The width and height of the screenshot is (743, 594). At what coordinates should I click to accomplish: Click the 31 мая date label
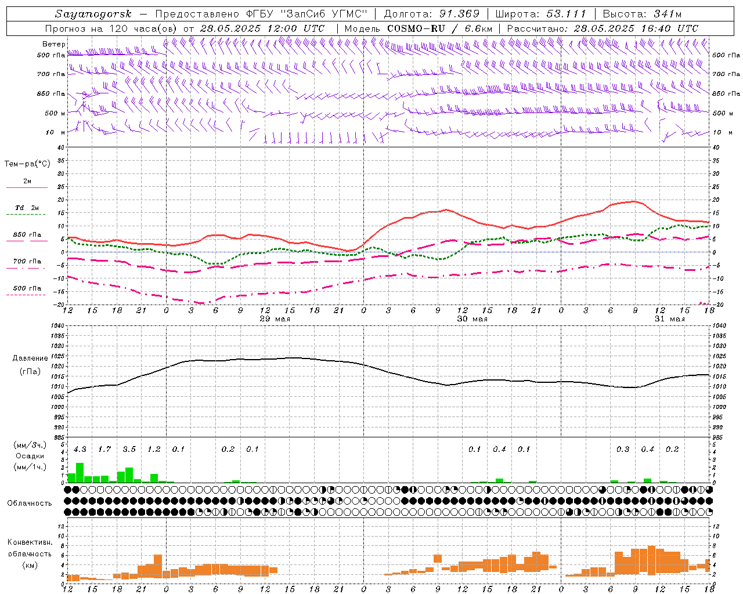click(669, 319)
